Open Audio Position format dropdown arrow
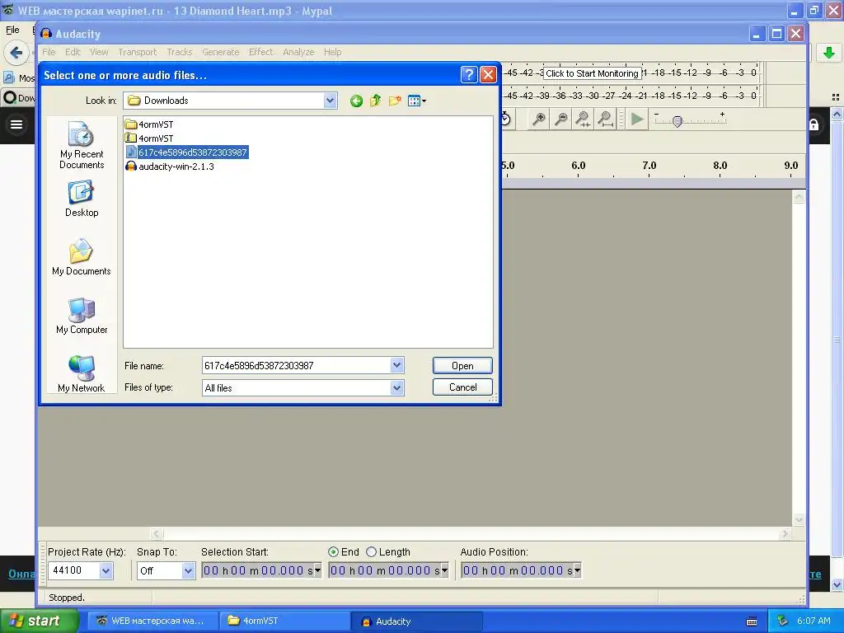Screen dimensions: 844x633 coord(578,570)
